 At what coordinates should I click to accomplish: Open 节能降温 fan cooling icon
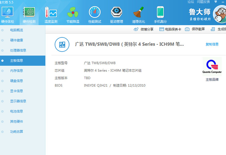[x=73, y=12]
